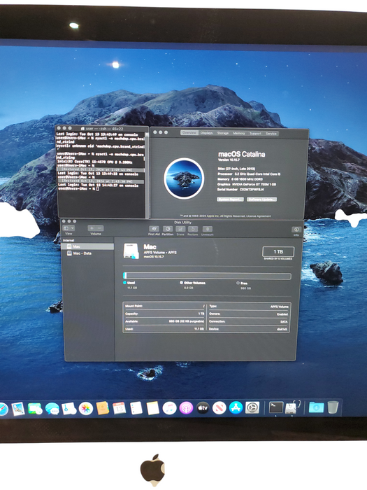Click the macOS Catalina round logo
Screen dimensions: 367x490
(x=184, y=178)
